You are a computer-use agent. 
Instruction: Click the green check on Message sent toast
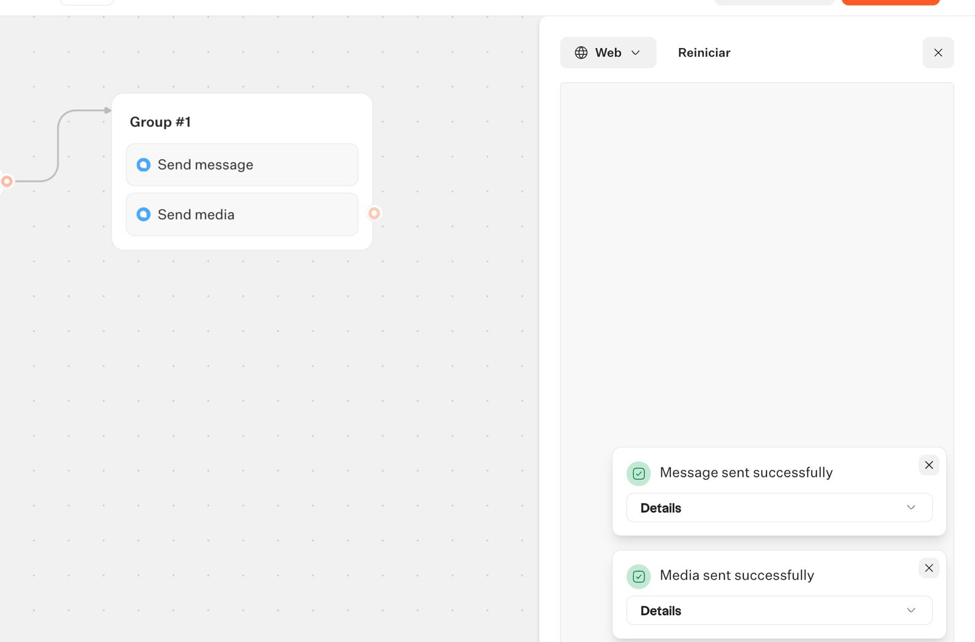(x=639, y=474)
